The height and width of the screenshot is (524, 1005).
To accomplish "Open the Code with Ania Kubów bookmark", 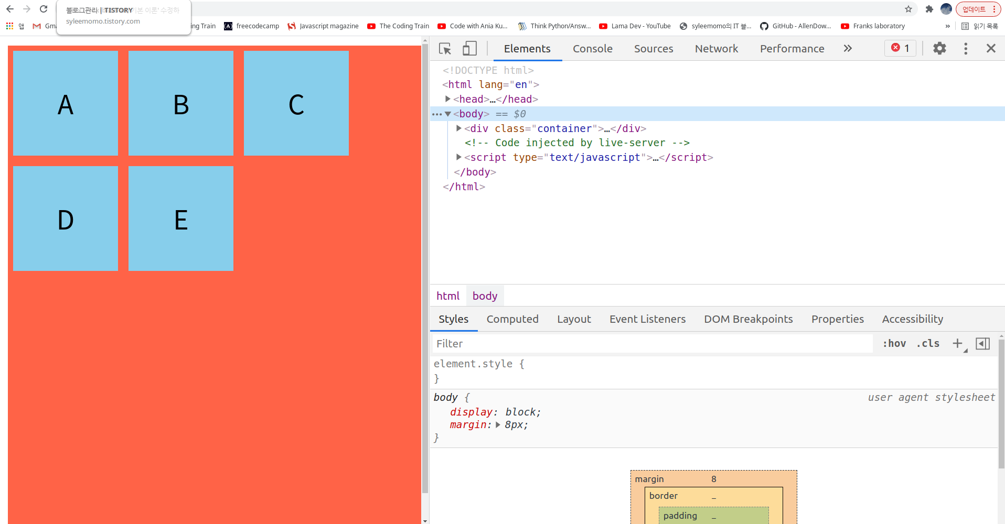I will coord(473,26).
